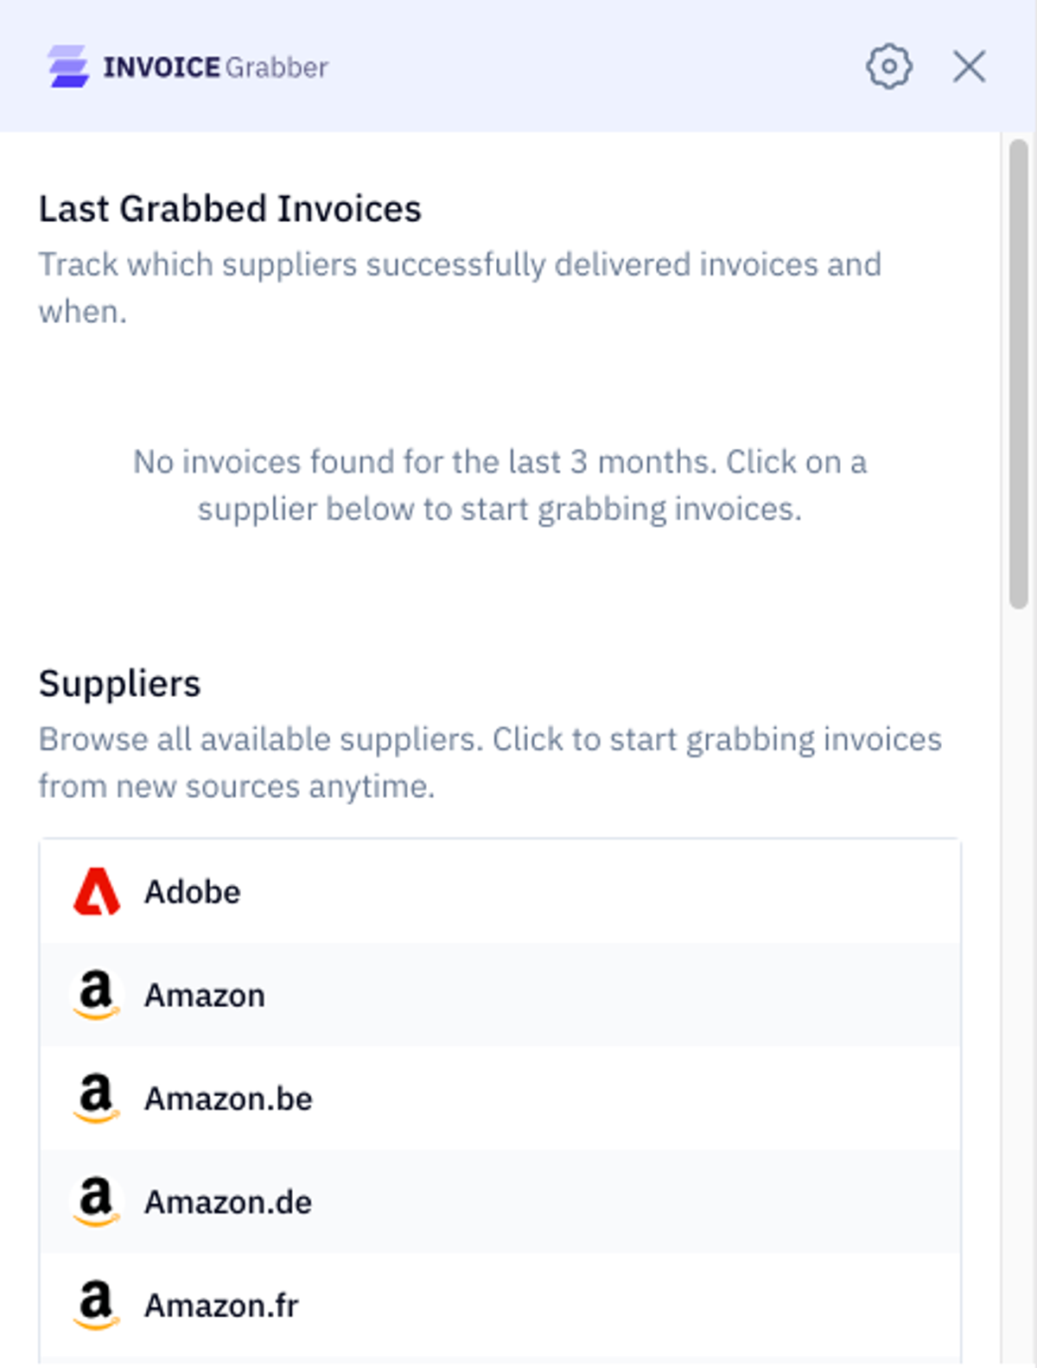Click the Amazon.be logo icon

tap(96, 1099)
